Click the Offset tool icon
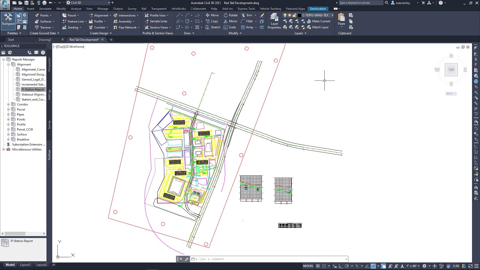 pyautogui.click(x=262, y=27)
